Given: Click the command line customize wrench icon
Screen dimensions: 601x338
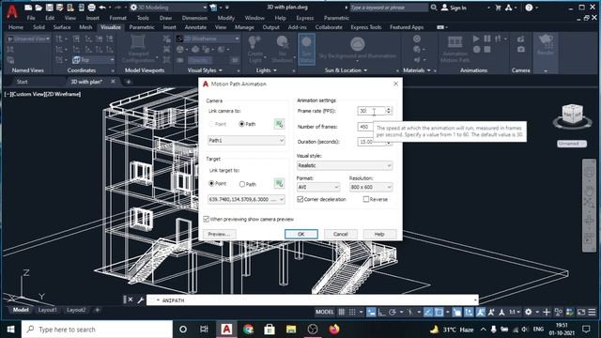Looking at the screenshot, I should pos(141,300).
